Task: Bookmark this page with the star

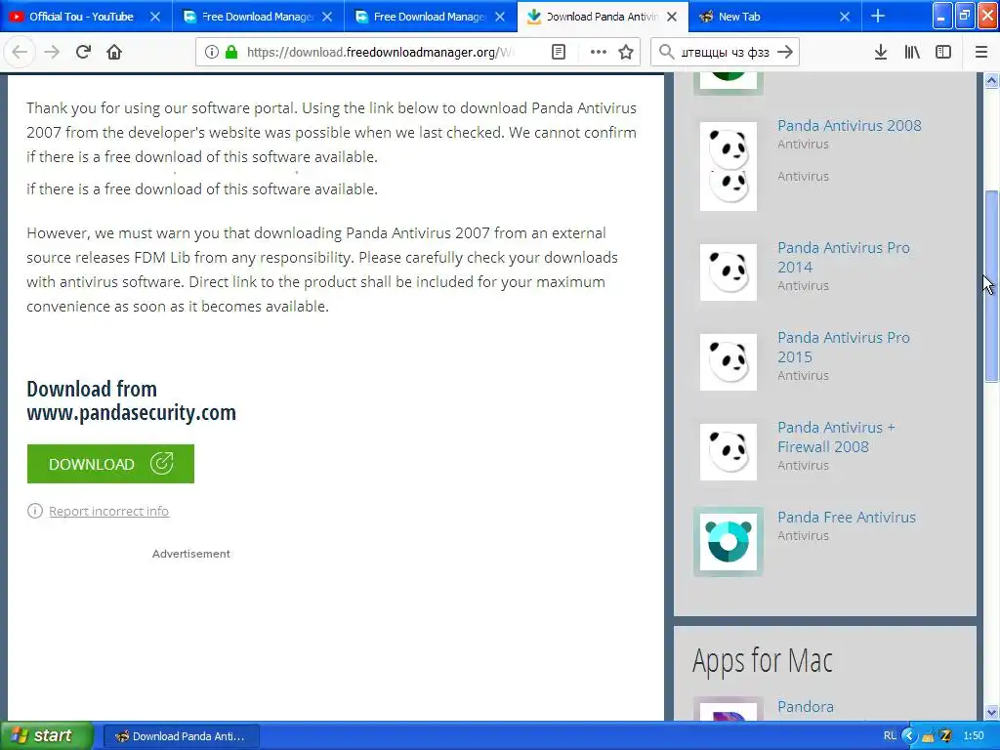Action: point(626,53)
